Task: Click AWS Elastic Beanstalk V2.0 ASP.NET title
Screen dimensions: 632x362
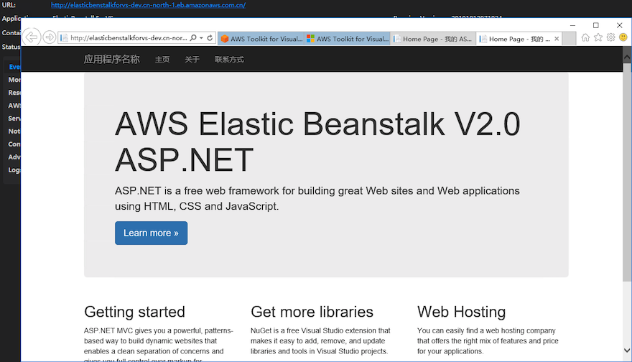Action: [x=317, y=141]
